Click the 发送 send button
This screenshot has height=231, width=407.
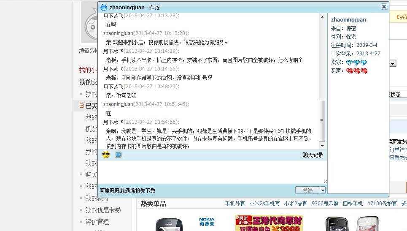307,190
